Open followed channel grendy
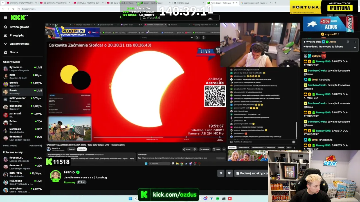Screen dimensions: 360x202 [22, 84]
